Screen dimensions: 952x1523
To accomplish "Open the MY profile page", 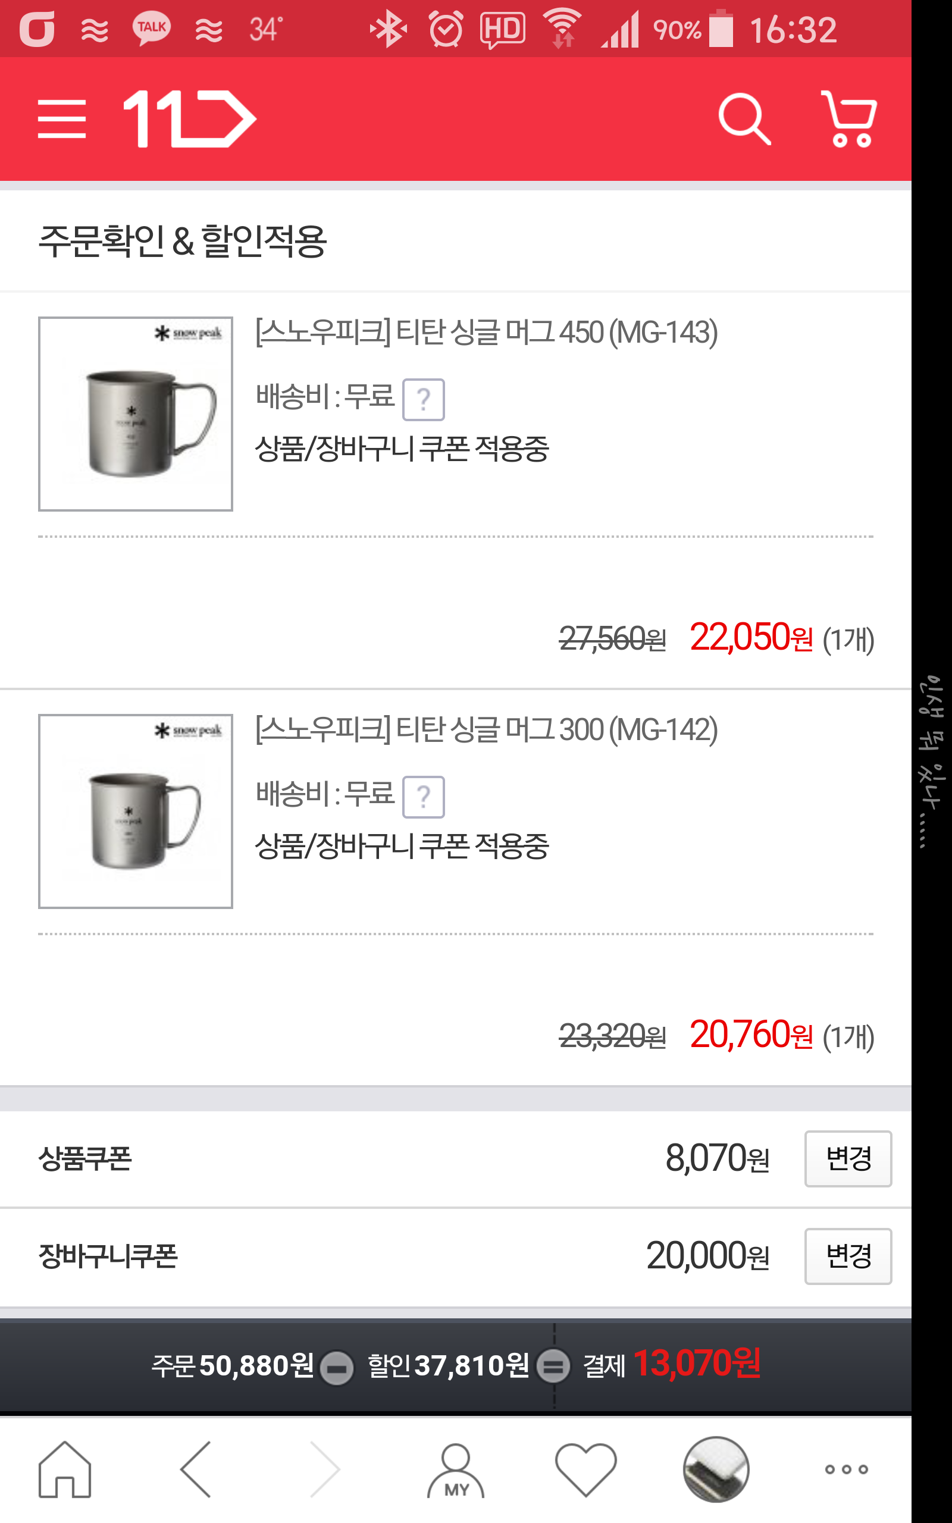I will (455, 1470).
